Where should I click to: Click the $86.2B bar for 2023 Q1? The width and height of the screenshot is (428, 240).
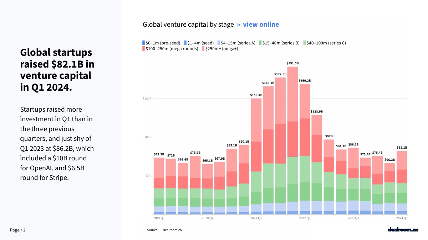[x=353, y=181]
